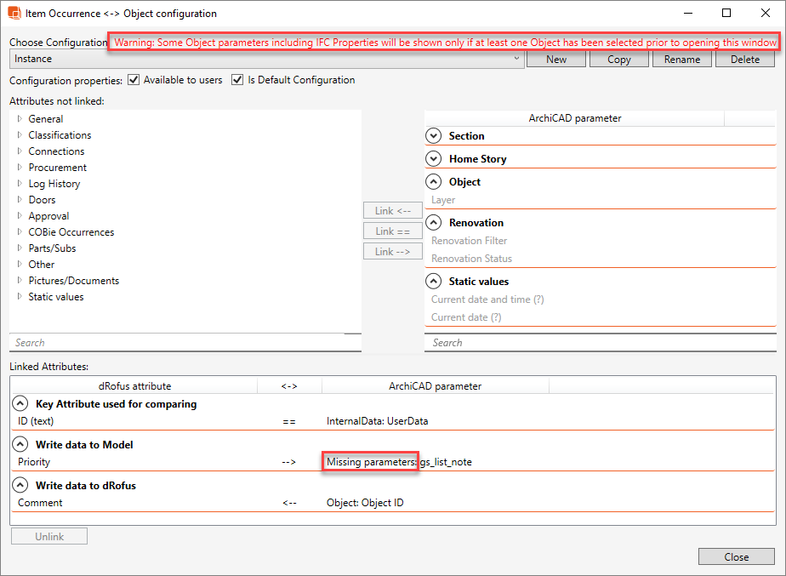Image resolution: width=786 pixels, height=576 pixels.
Task: Uncheck Available to users checkbox
Action: (133, 80)
